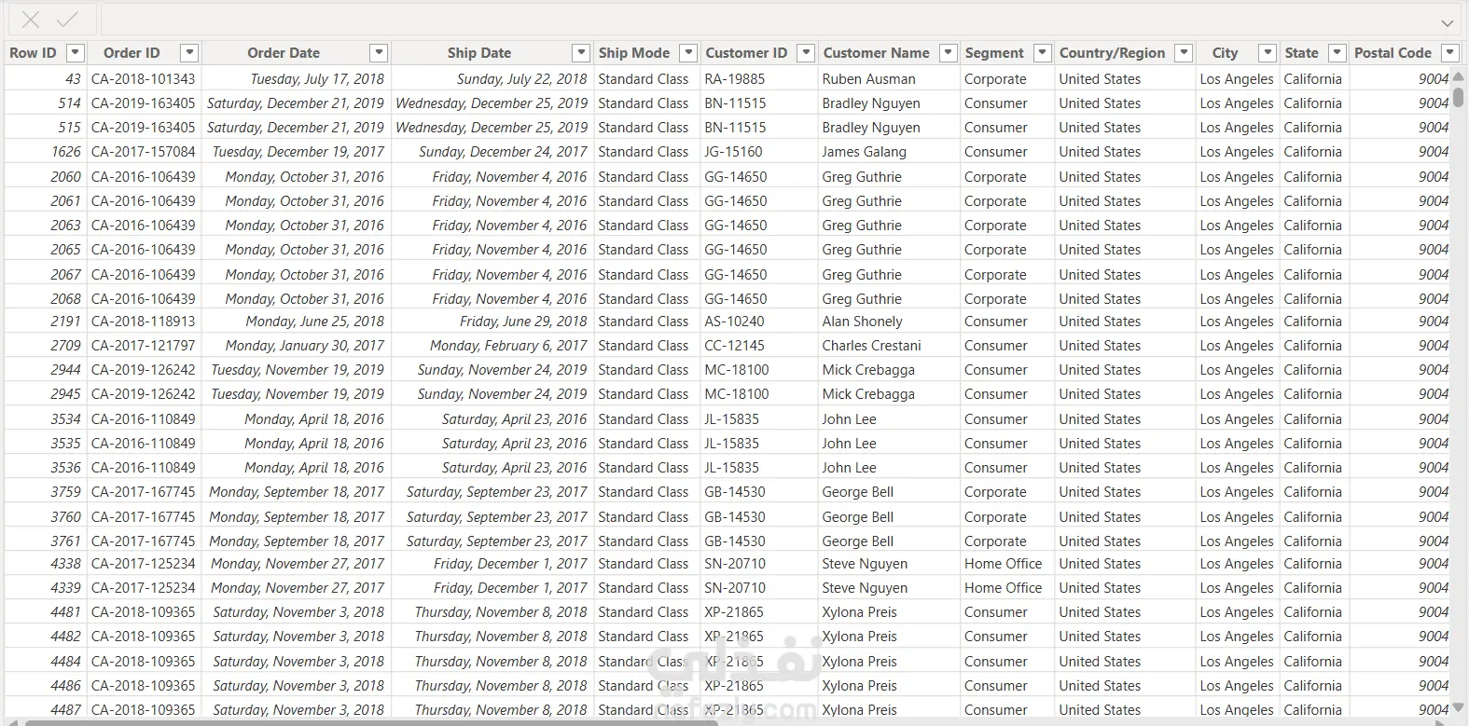This screenshot has width=1469, height=726.
Task: Open the Ship Mode filter dropdown arrow
Action: click(688, 53)
